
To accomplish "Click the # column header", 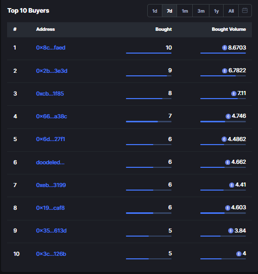I will point(15,29).
